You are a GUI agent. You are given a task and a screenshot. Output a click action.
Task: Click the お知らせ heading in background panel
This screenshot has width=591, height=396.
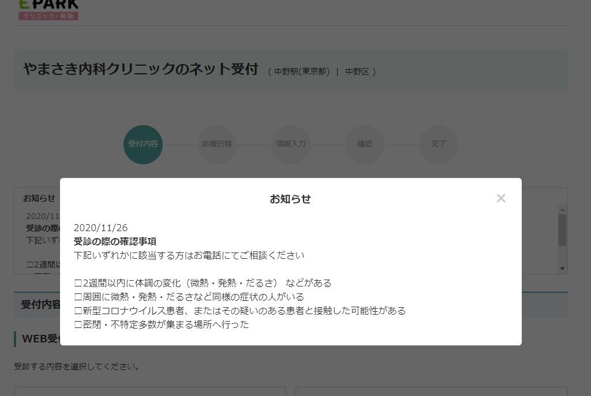[x=39, y=198]
